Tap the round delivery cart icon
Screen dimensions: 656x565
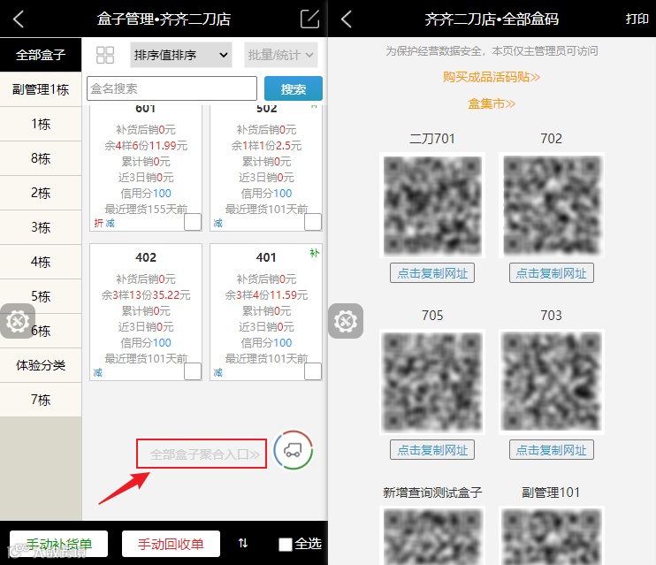pos(293,450)
